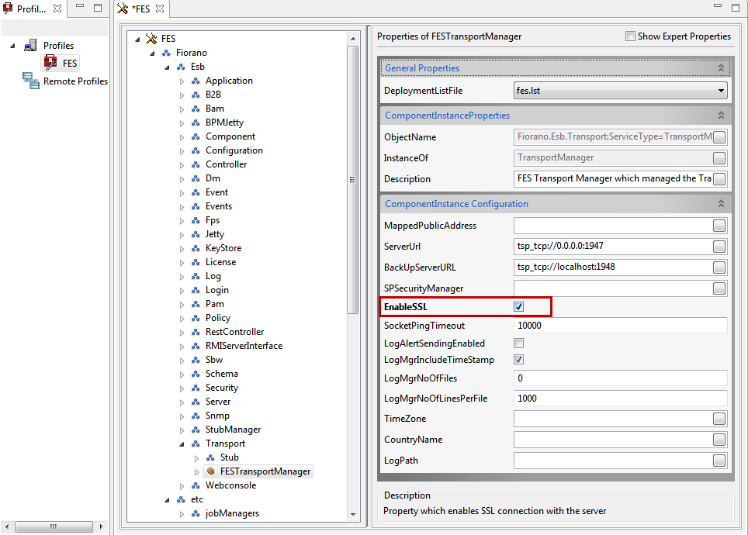
Task: Open the editor button next to Description field
Action: (719, 179)
